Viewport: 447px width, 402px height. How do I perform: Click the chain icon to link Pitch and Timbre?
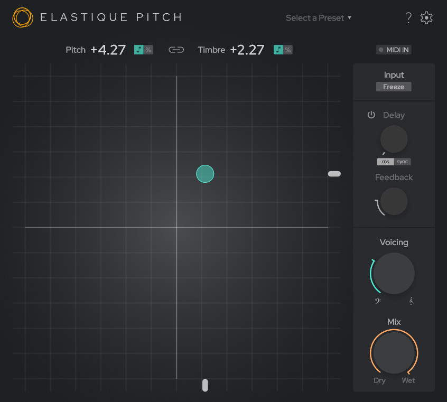tap(176, 49)
